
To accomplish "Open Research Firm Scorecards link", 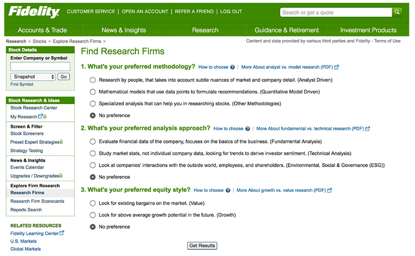I will (37, 201).
